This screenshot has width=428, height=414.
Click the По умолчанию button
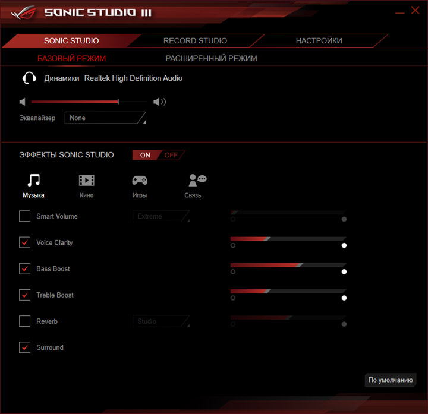point(391,380)
